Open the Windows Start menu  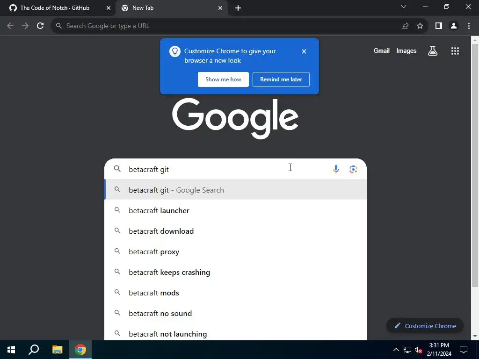pyautogui.click(x=11, y=350)
